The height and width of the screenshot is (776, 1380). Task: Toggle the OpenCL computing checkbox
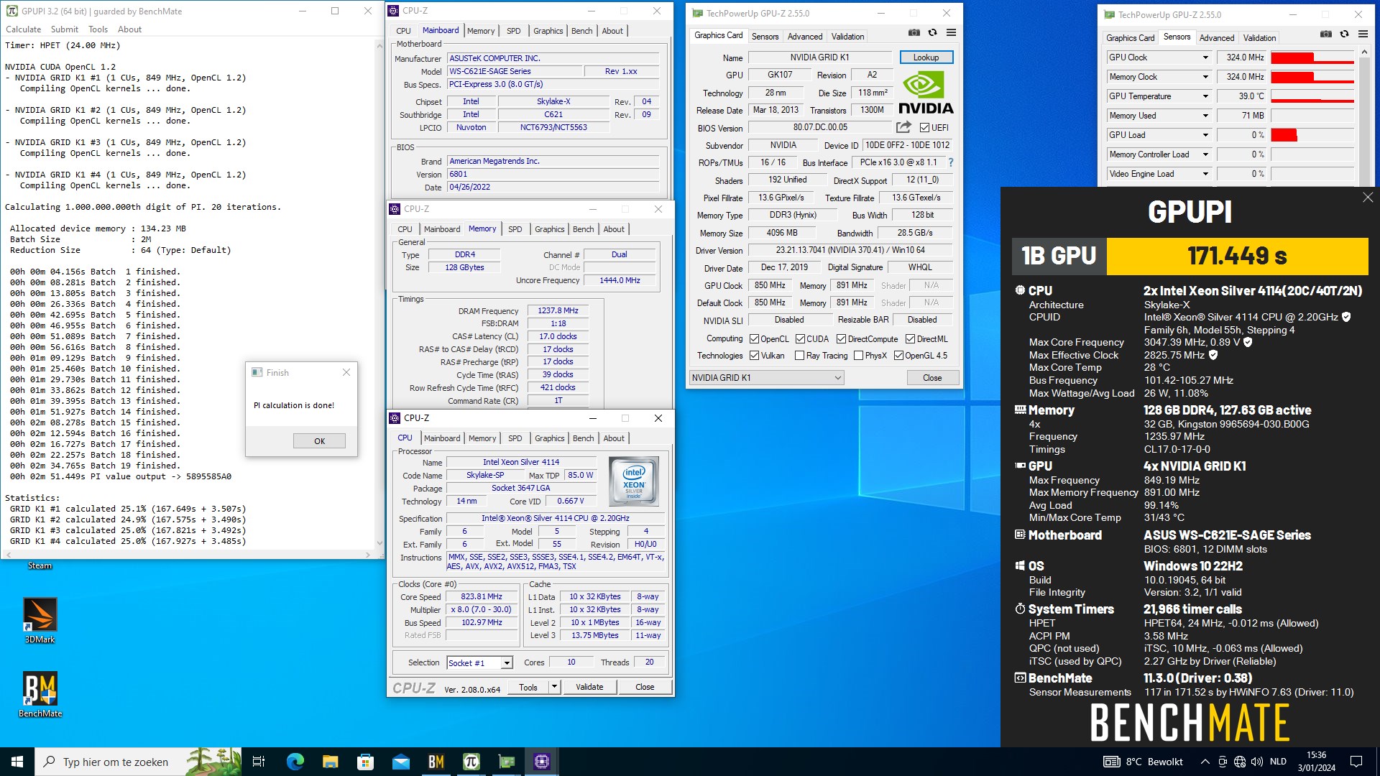point(754,339)
